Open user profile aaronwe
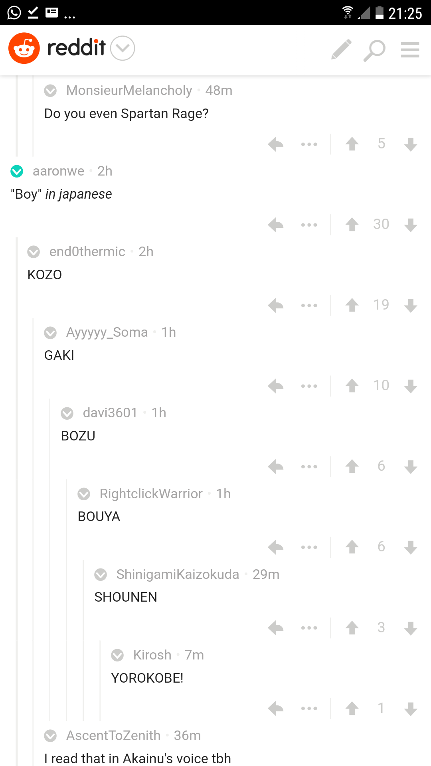The height and width of the screenshot is (766, 431). (59, 171)
